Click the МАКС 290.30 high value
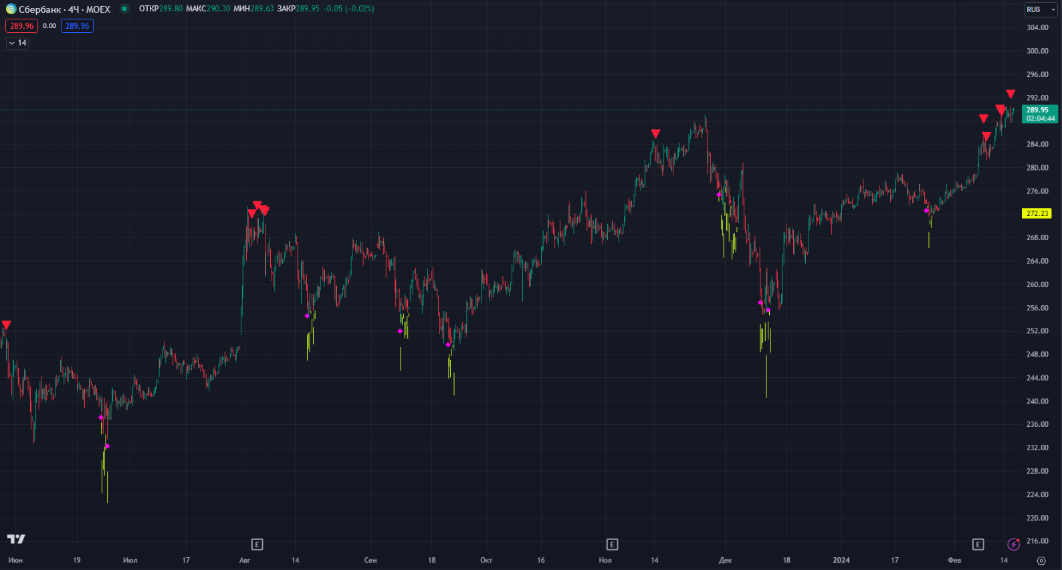1062x570 pixels. click(x=208, y=9)
